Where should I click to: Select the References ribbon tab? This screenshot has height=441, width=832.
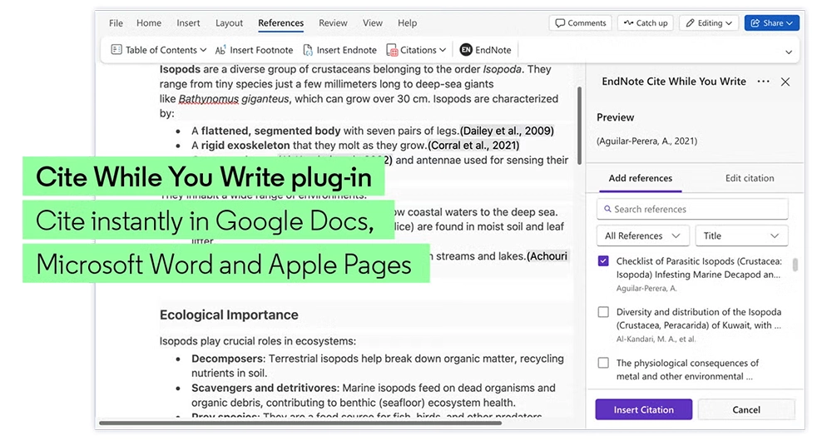pos(280,22)
